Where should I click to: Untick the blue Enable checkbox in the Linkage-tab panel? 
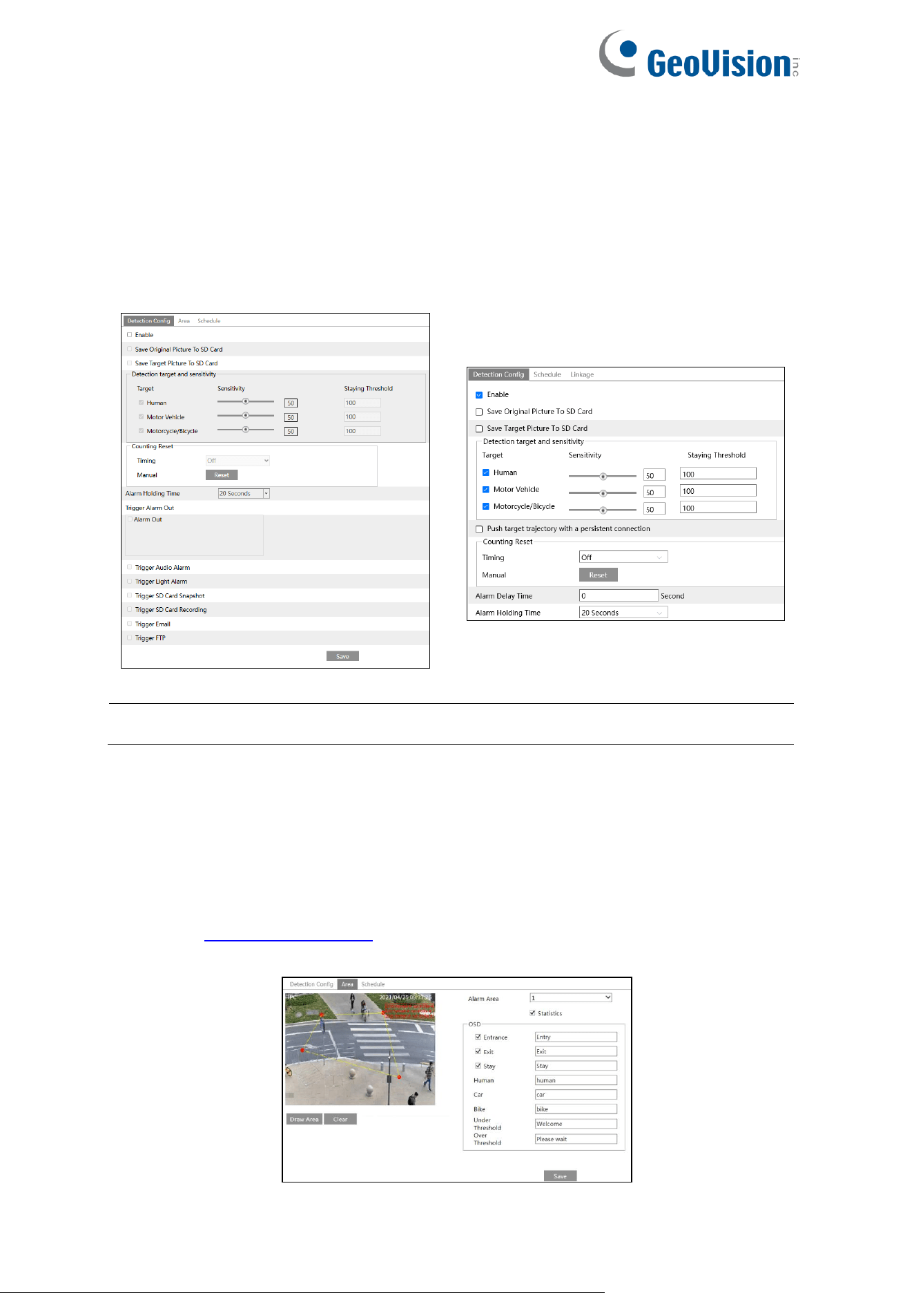pos(479,395)
